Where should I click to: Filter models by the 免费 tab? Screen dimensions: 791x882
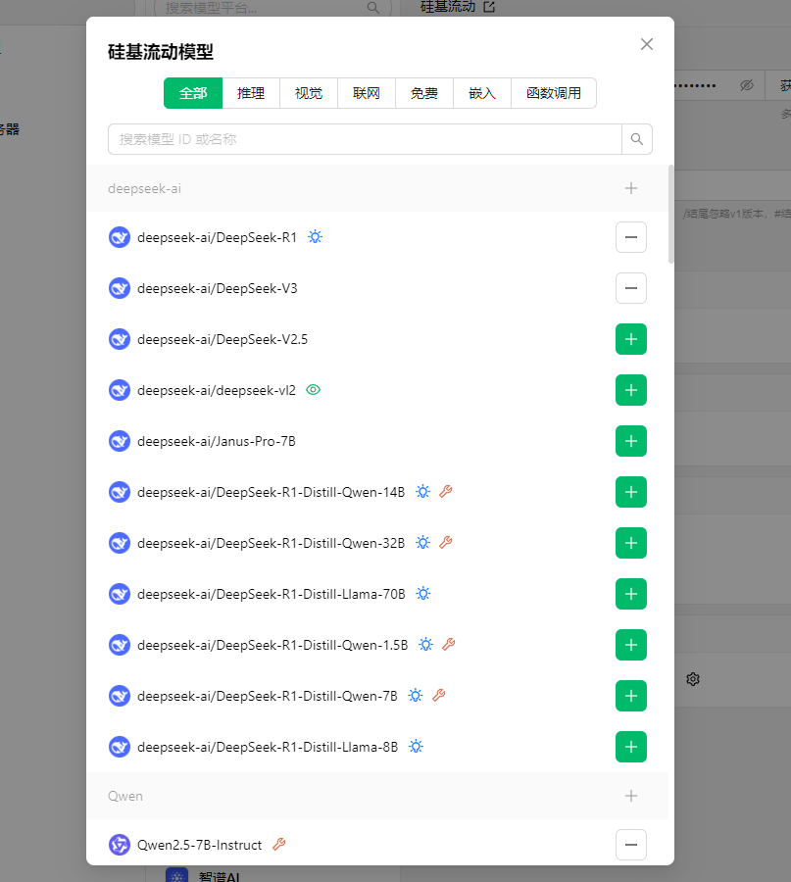point(423,93)
